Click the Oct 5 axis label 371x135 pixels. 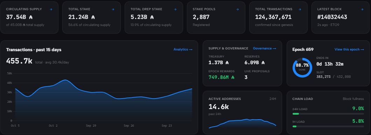click(x=15, y=126)
